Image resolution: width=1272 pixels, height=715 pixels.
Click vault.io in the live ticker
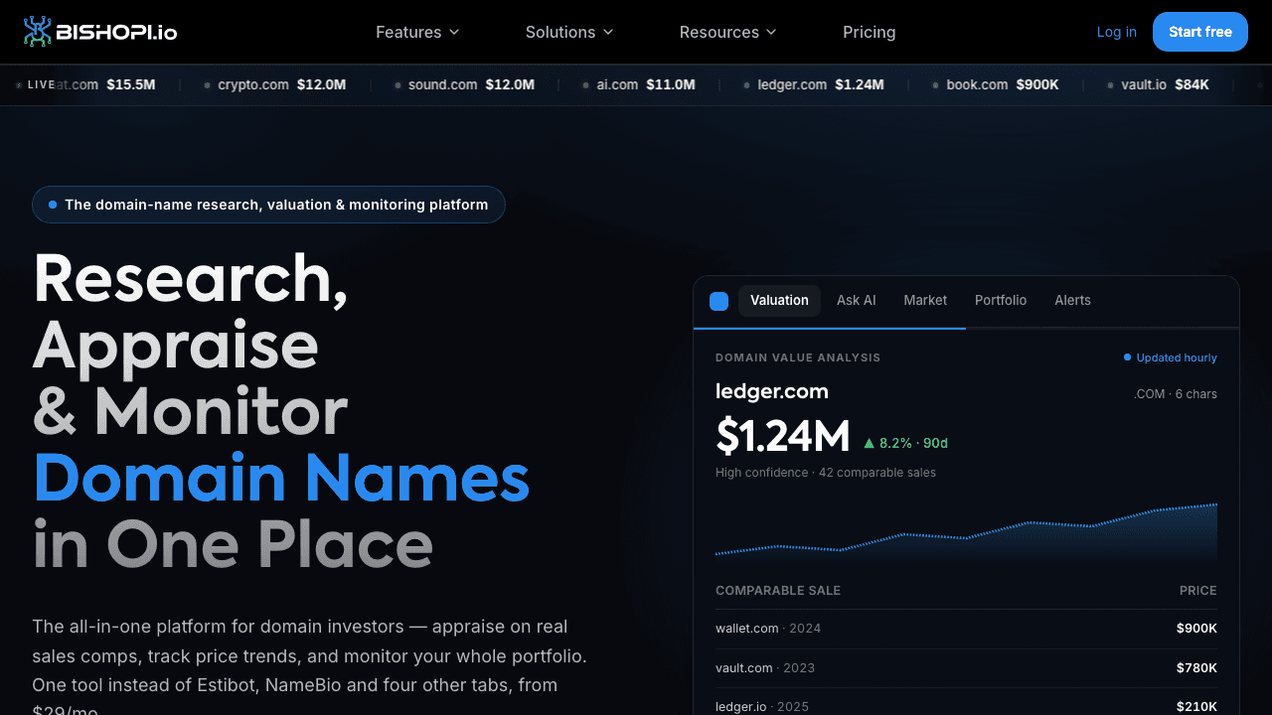[1144, 85]
